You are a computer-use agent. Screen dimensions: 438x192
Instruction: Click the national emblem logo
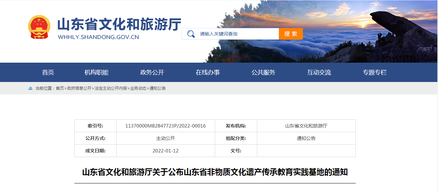39,27
